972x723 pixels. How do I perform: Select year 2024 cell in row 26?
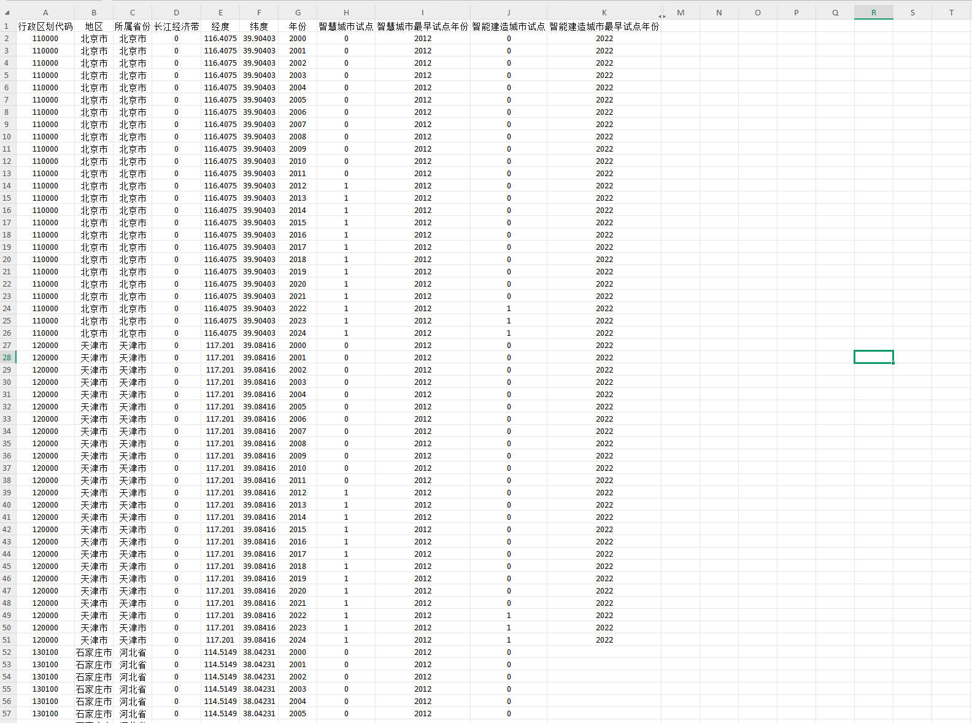[298, 333]
